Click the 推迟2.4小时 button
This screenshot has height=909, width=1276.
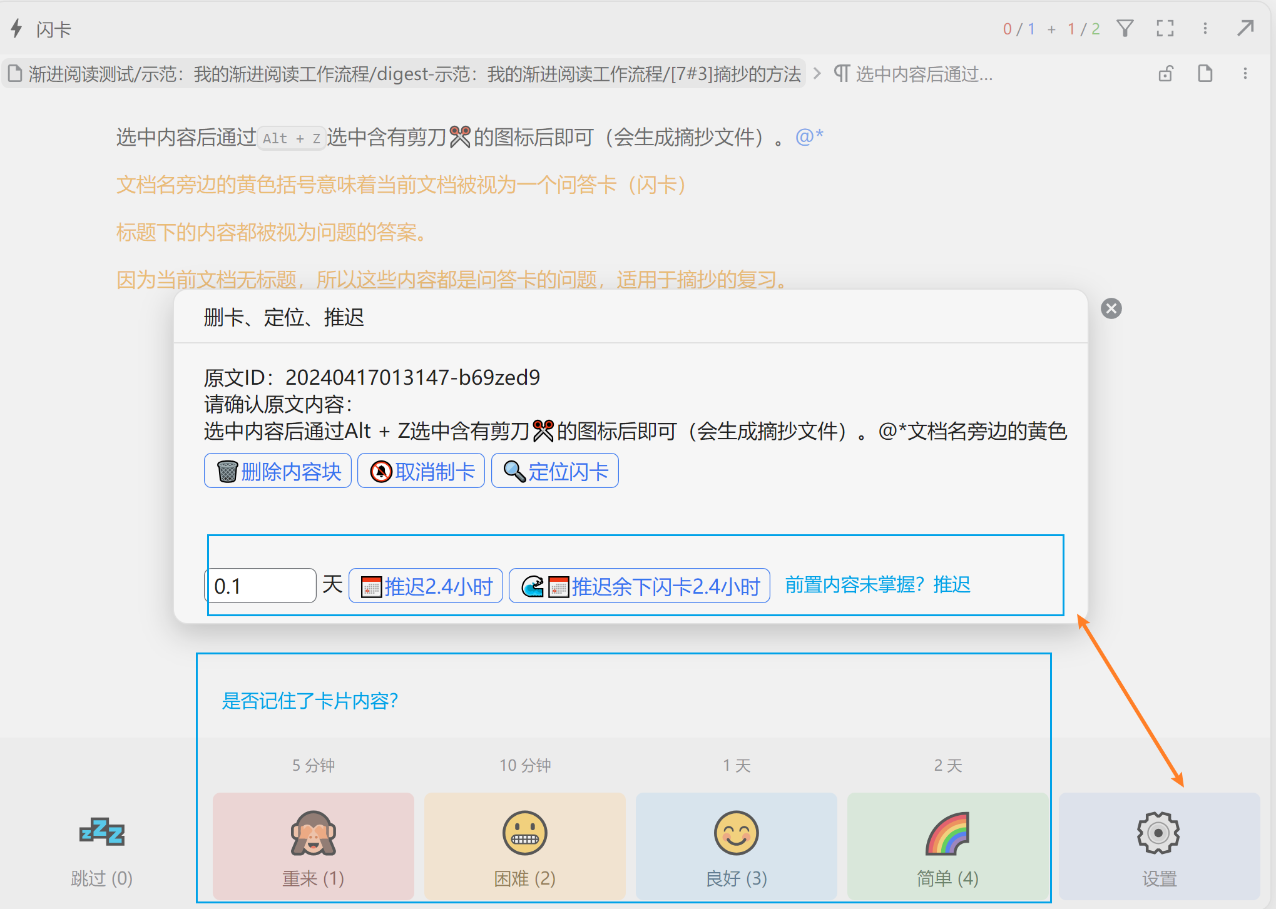click(426, 586)
